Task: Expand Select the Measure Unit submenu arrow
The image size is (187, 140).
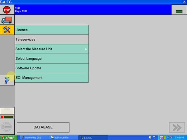Action: point(86,49)
